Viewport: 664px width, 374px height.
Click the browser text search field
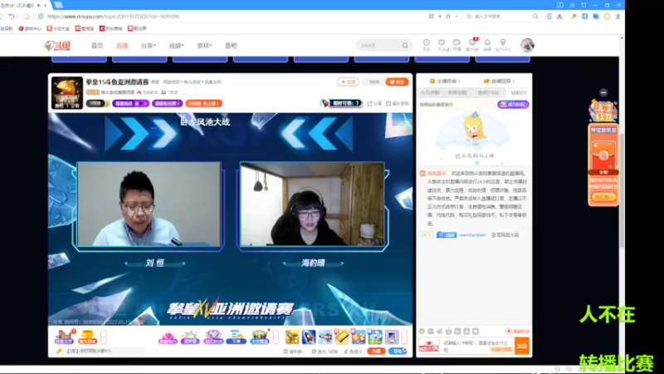(502, 16)
